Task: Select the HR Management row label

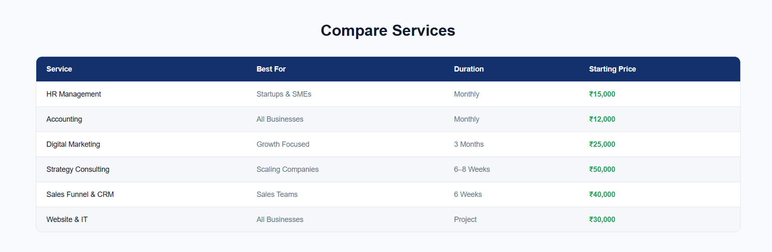Action: tap(73, 94)
